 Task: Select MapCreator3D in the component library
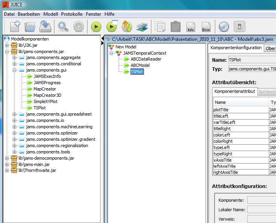(47, 95)
